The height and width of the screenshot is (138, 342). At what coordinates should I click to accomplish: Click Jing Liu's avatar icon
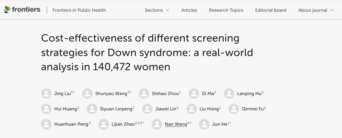coord(46,93)
